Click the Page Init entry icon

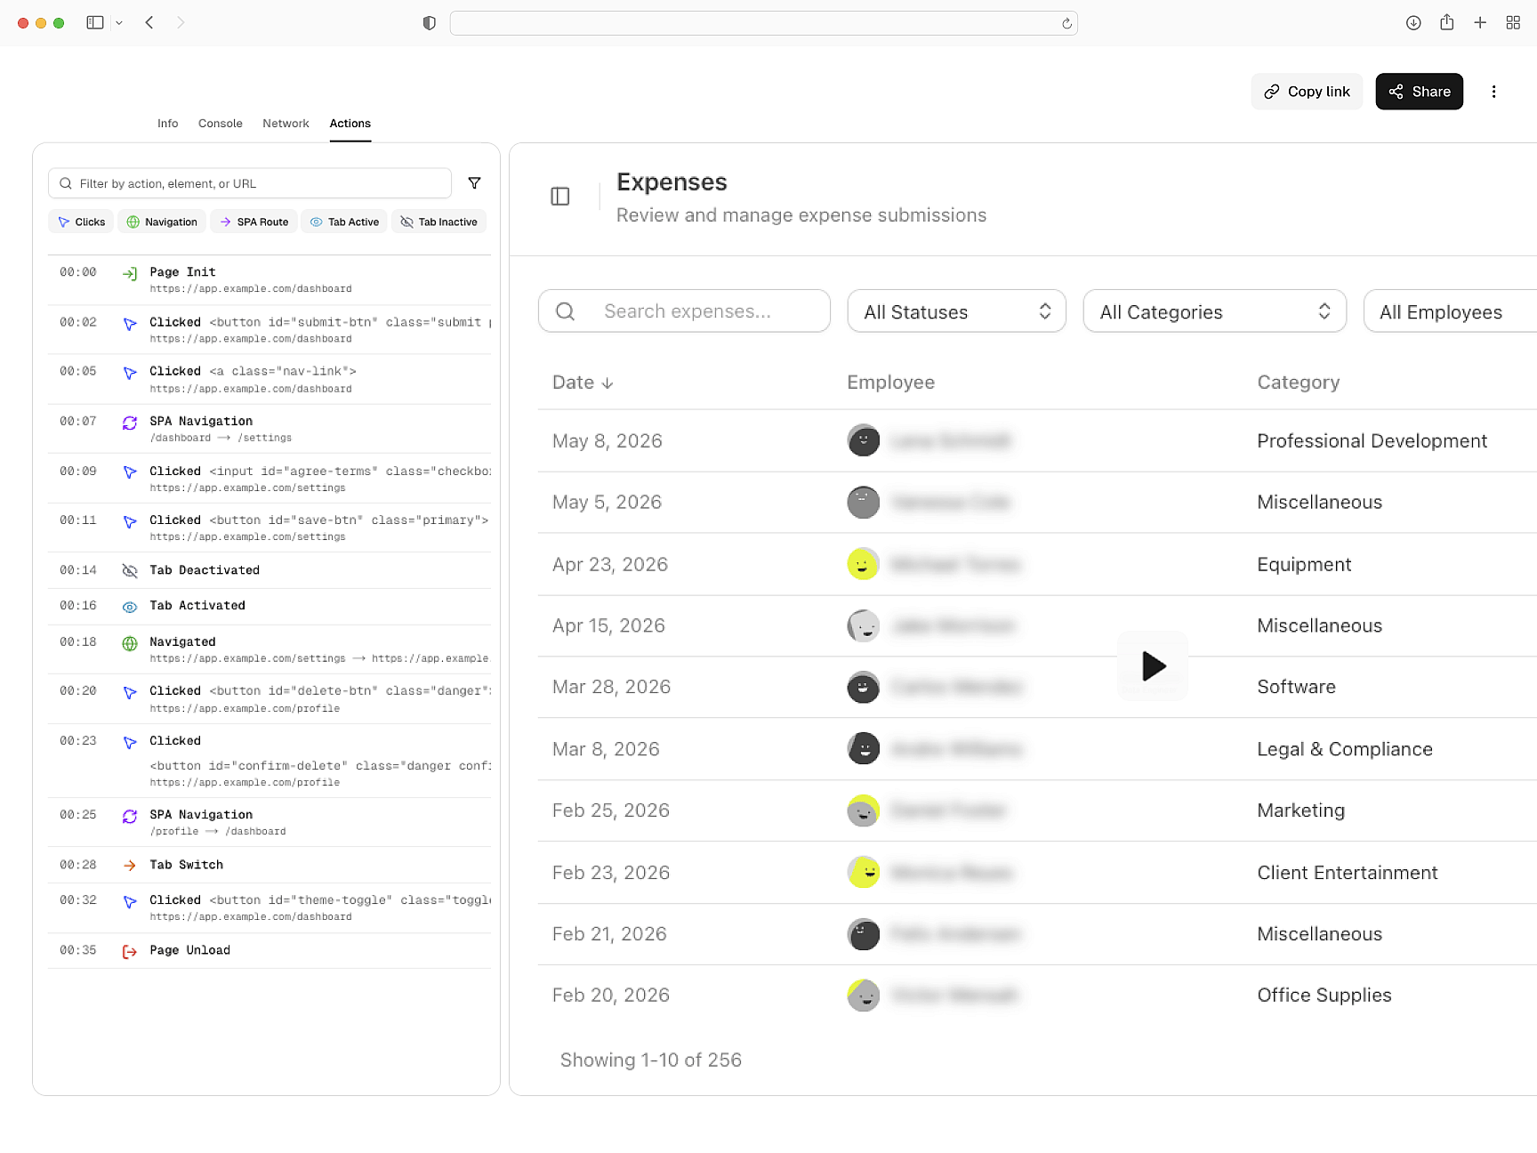pos(130,273)
